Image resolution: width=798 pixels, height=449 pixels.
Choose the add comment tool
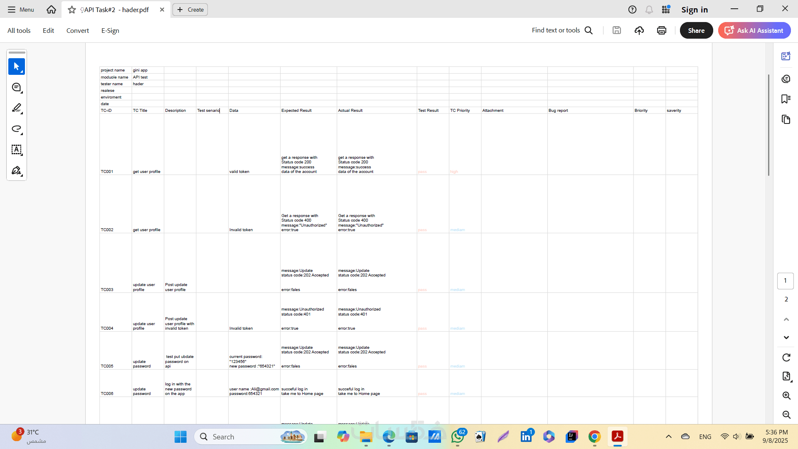pos(17,87)
